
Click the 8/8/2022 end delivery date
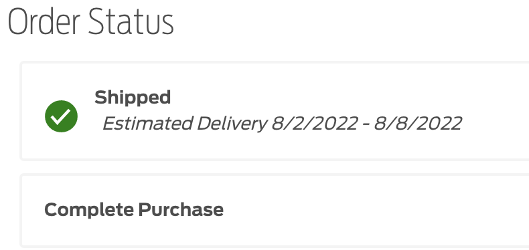click(x=418, y=123)
